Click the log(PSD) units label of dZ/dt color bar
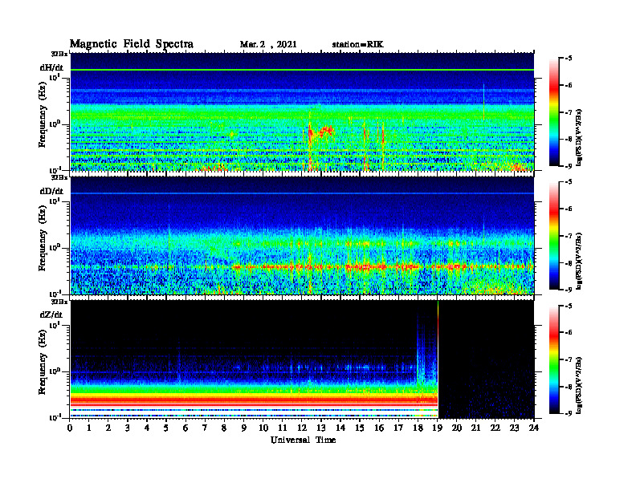636x491 pixels. (579, 385)
